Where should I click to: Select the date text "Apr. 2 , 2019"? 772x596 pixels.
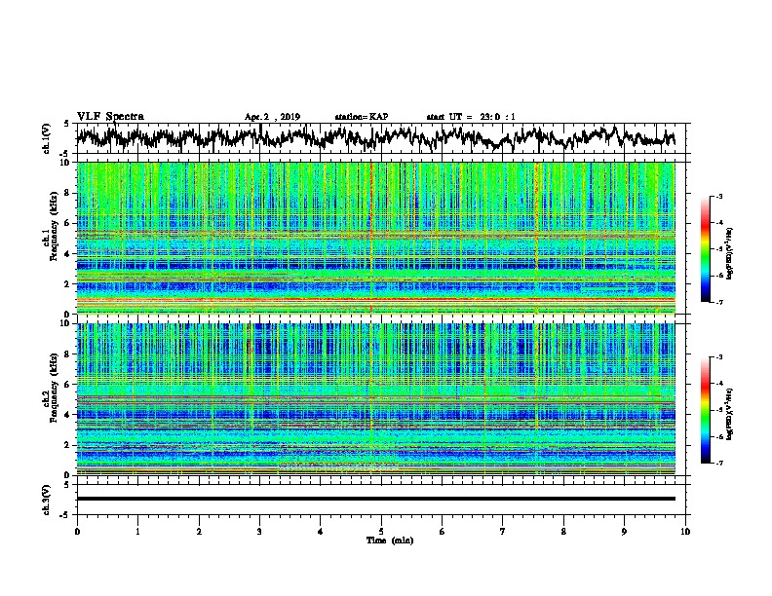point(272,117)
